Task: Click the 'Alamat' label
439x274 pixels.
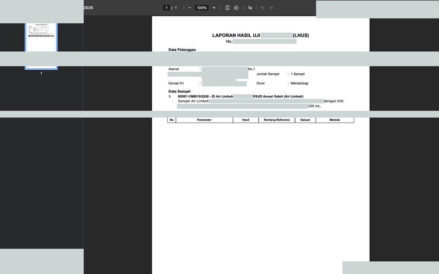Action: pos(173,69)
